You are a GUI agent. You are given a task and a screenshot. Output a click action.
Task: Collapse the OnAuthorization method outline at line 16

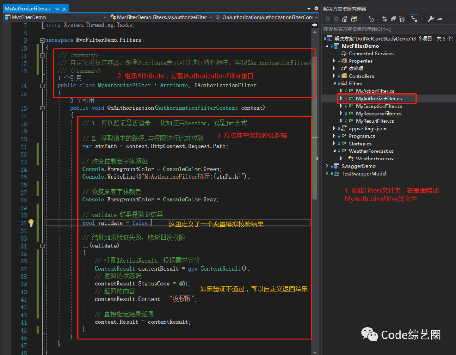[43, 108]
